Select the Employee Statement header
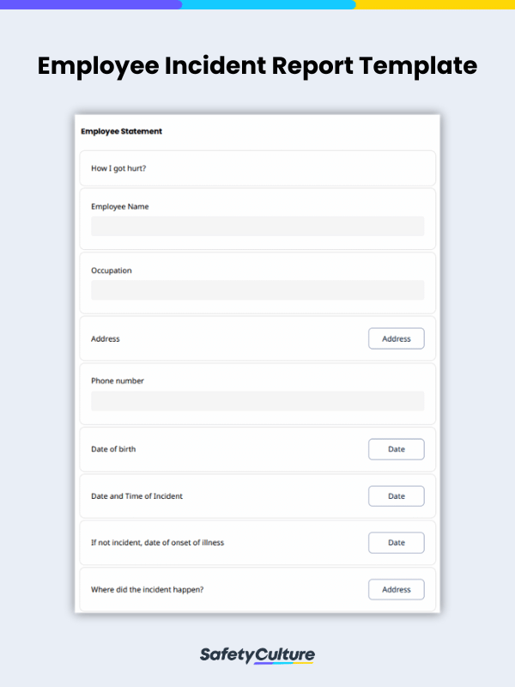 pos(120,131)
